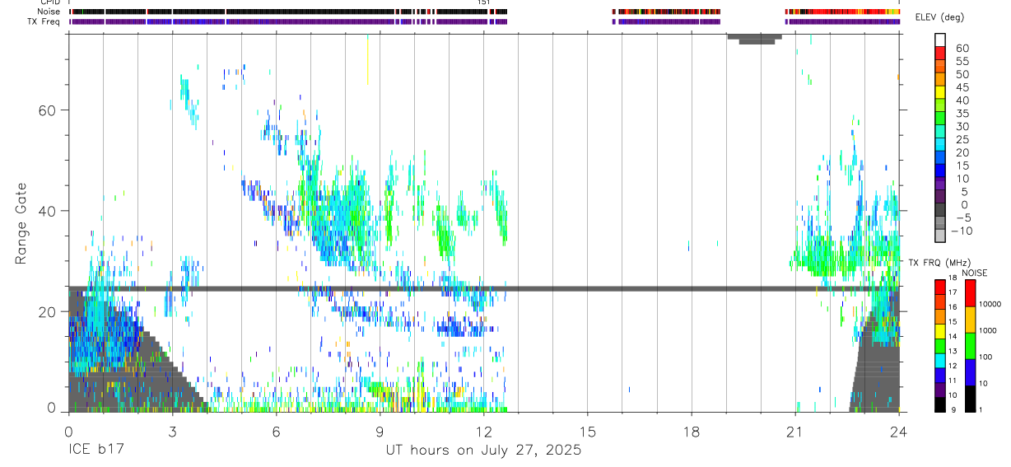
Task: Click x-axis tick label "9" under the plot
Action: [x=380, y=431]
